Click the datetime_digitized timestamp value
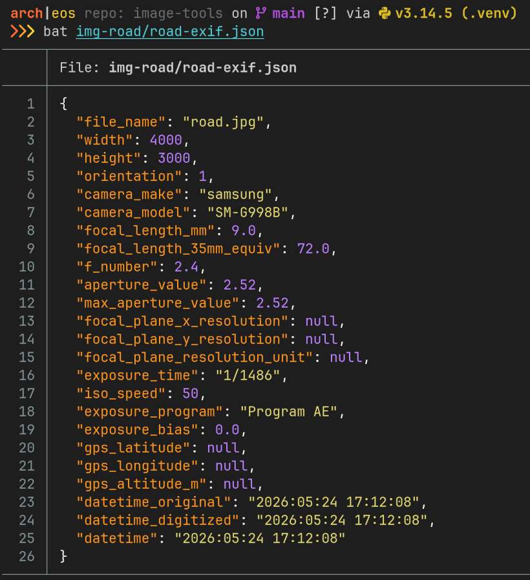 click(x=341, y=521)
